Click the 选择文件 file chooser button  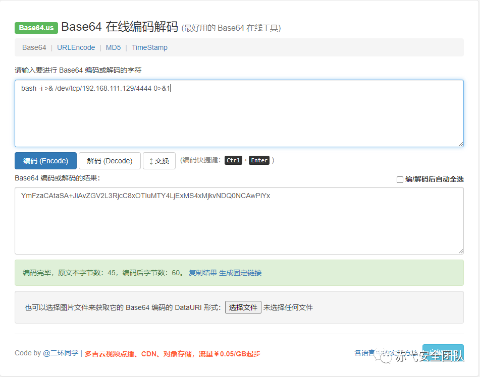click(243, 307)
